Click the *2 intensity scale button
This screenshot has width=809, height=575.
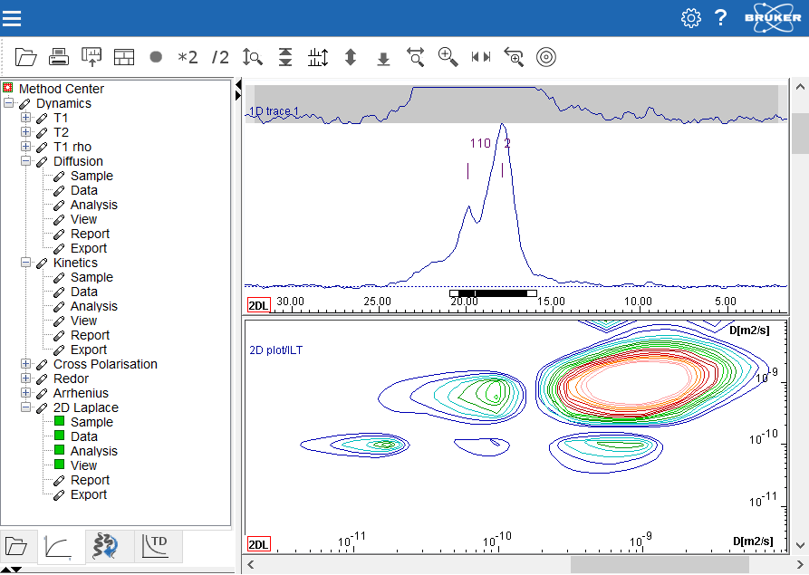188,57
